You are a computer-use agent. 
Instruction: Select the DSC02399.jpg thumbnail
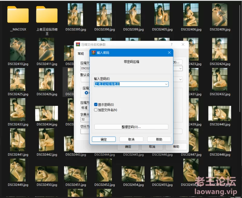click(133, 15)
